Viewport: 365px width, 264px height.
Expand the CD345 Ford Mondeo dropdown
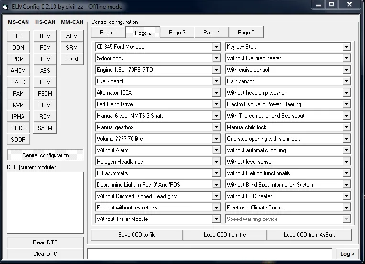tap(216, 47)
